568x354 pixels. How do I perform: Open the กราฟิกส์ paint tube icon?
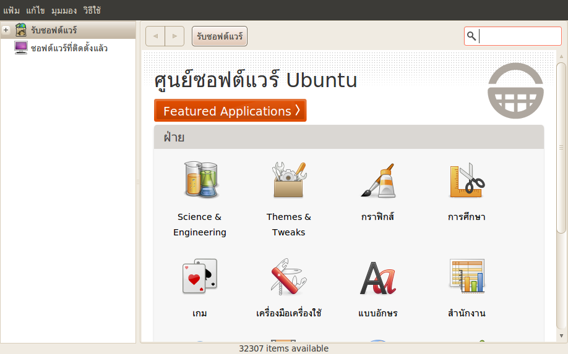pos(378,180)
